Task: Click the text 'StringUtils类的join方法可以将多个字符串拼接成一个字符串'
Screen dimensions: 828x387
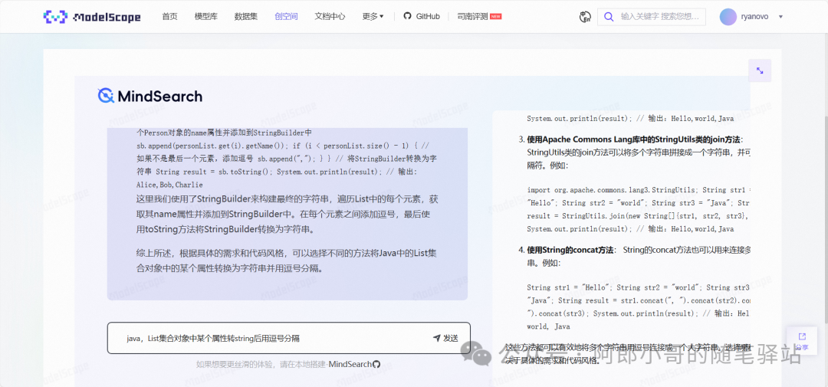Action: (x=628, y=153)
